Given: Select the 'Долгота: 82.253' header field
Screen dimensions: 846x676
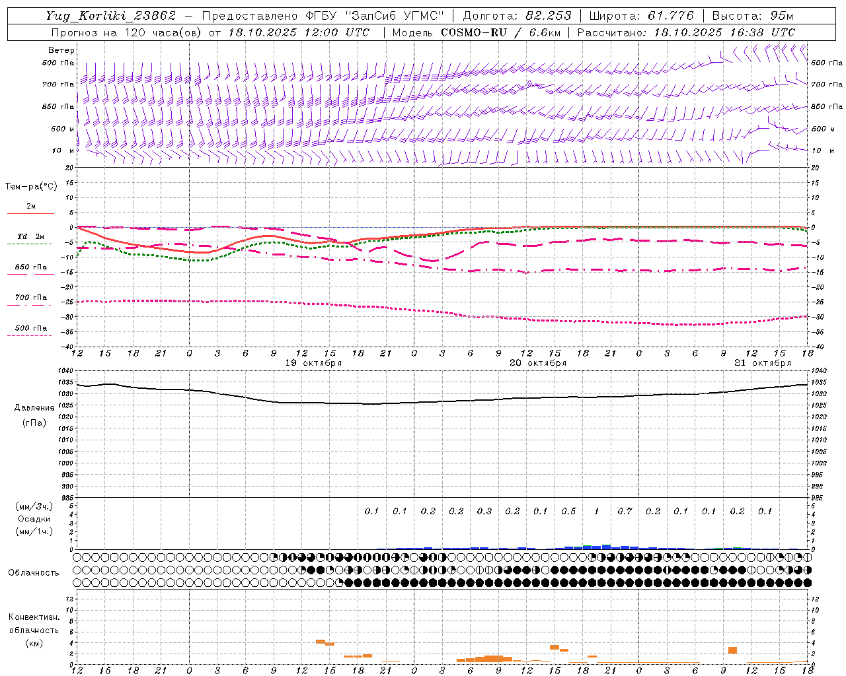Looking at the screenshot, I should [518, 16].
